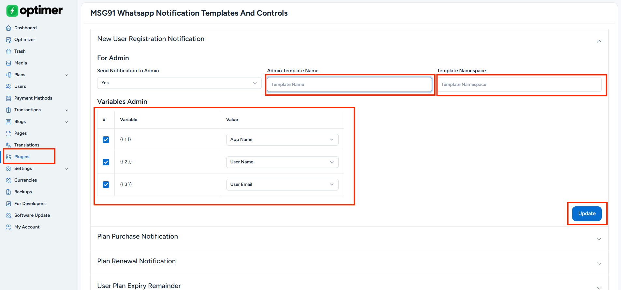The height and width of the screenshot is (290, 621).
Task: Open Dashboard from the sidebar
Action: (x=25, y=28)
